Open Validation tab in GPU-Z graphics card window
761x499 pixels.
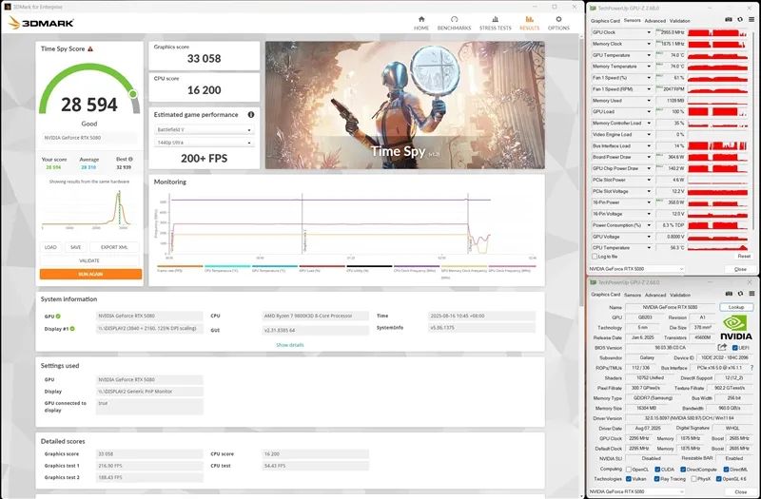[x=680, y=295]
